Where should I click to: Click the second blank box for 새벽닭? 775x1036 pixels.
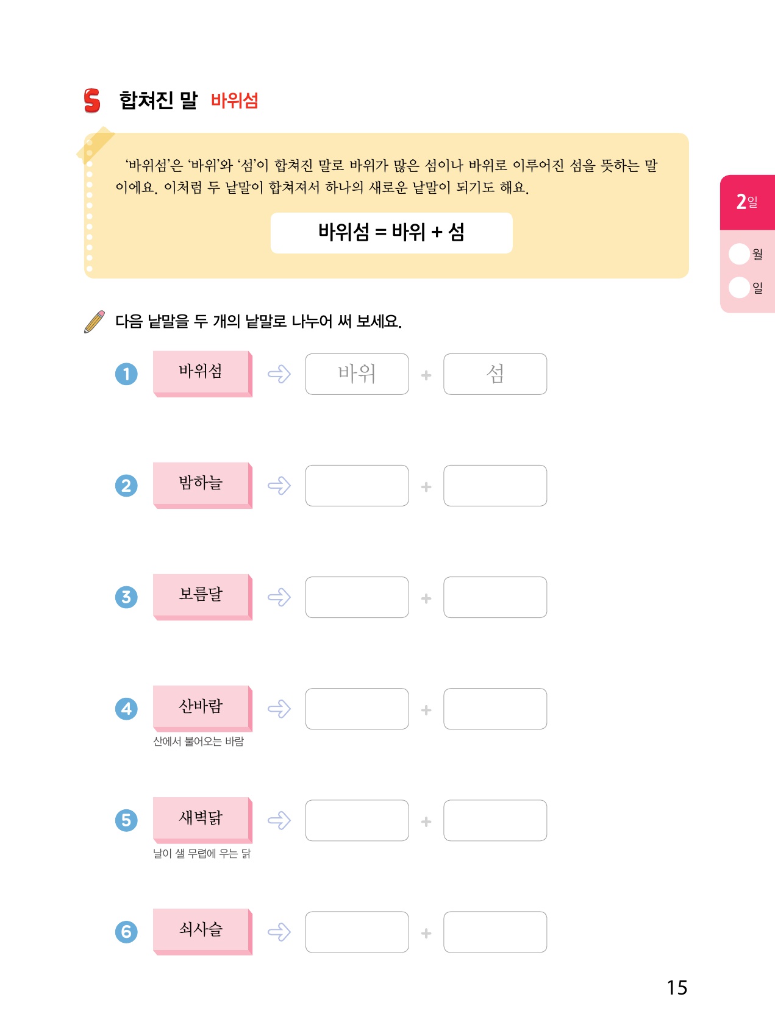pyautogui.click(x=495, y=820)
